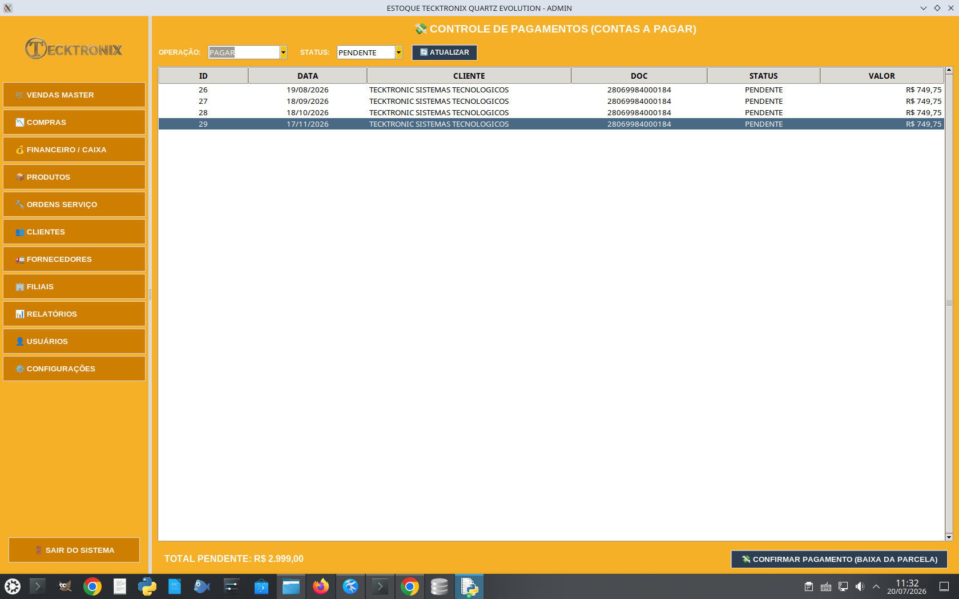Screen dimensions: 959x599
Task: Click the CLIENTE column header
Action: (469, 76)
